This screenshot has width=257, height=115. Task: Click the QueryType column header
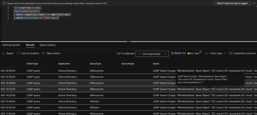coord(95,64)
